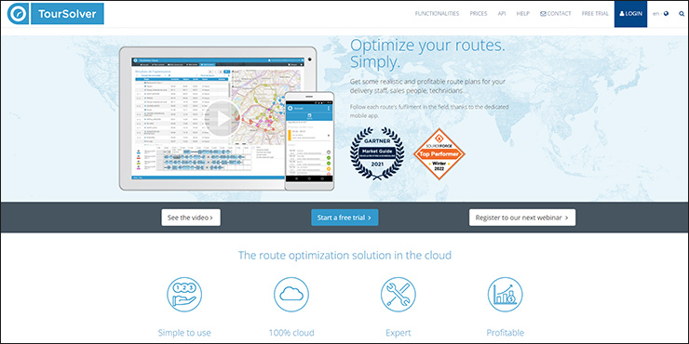Open the FUNCTIONALITIES menu
This screenshot has width=689, height=344.
[437, 14]
